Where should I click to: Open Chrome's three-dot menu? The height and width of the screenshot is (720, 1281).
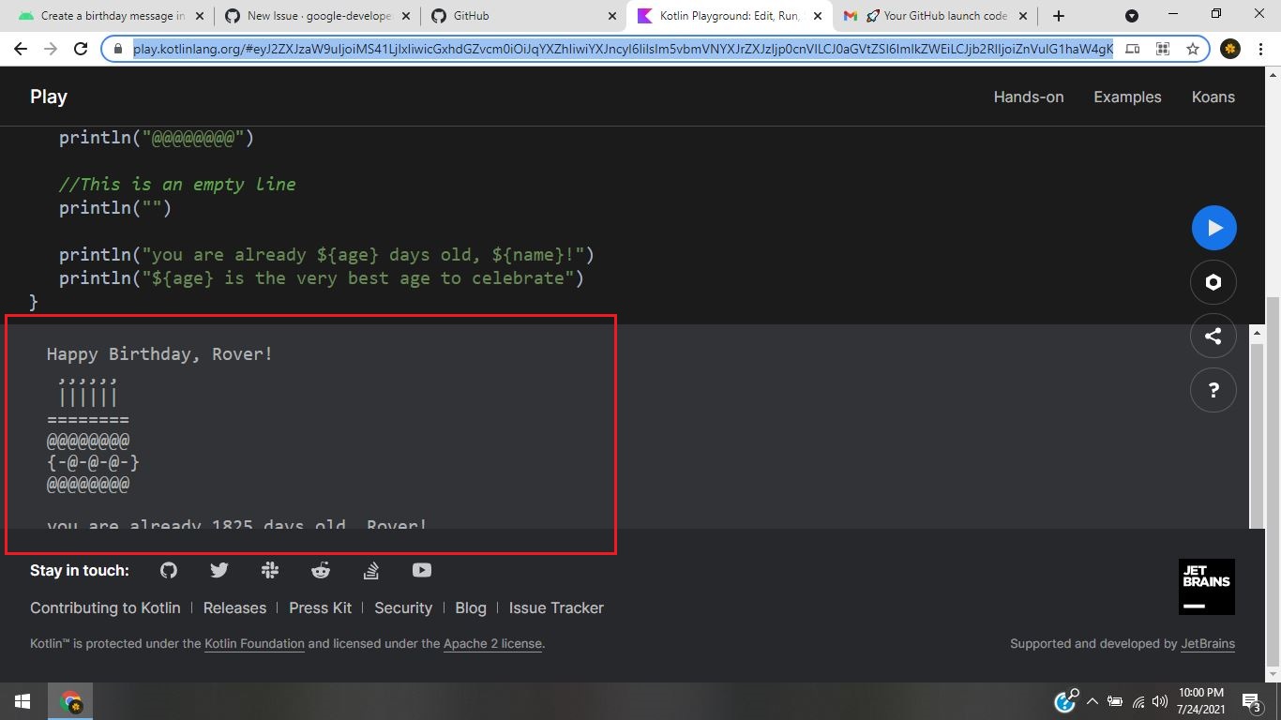[1259, 48]
